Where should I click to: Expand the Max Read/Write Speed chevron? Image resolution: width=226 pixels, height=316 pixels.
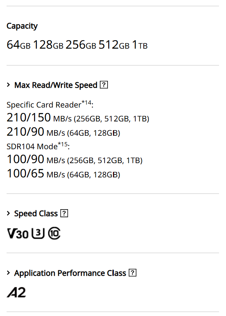(x=8, y=85)
